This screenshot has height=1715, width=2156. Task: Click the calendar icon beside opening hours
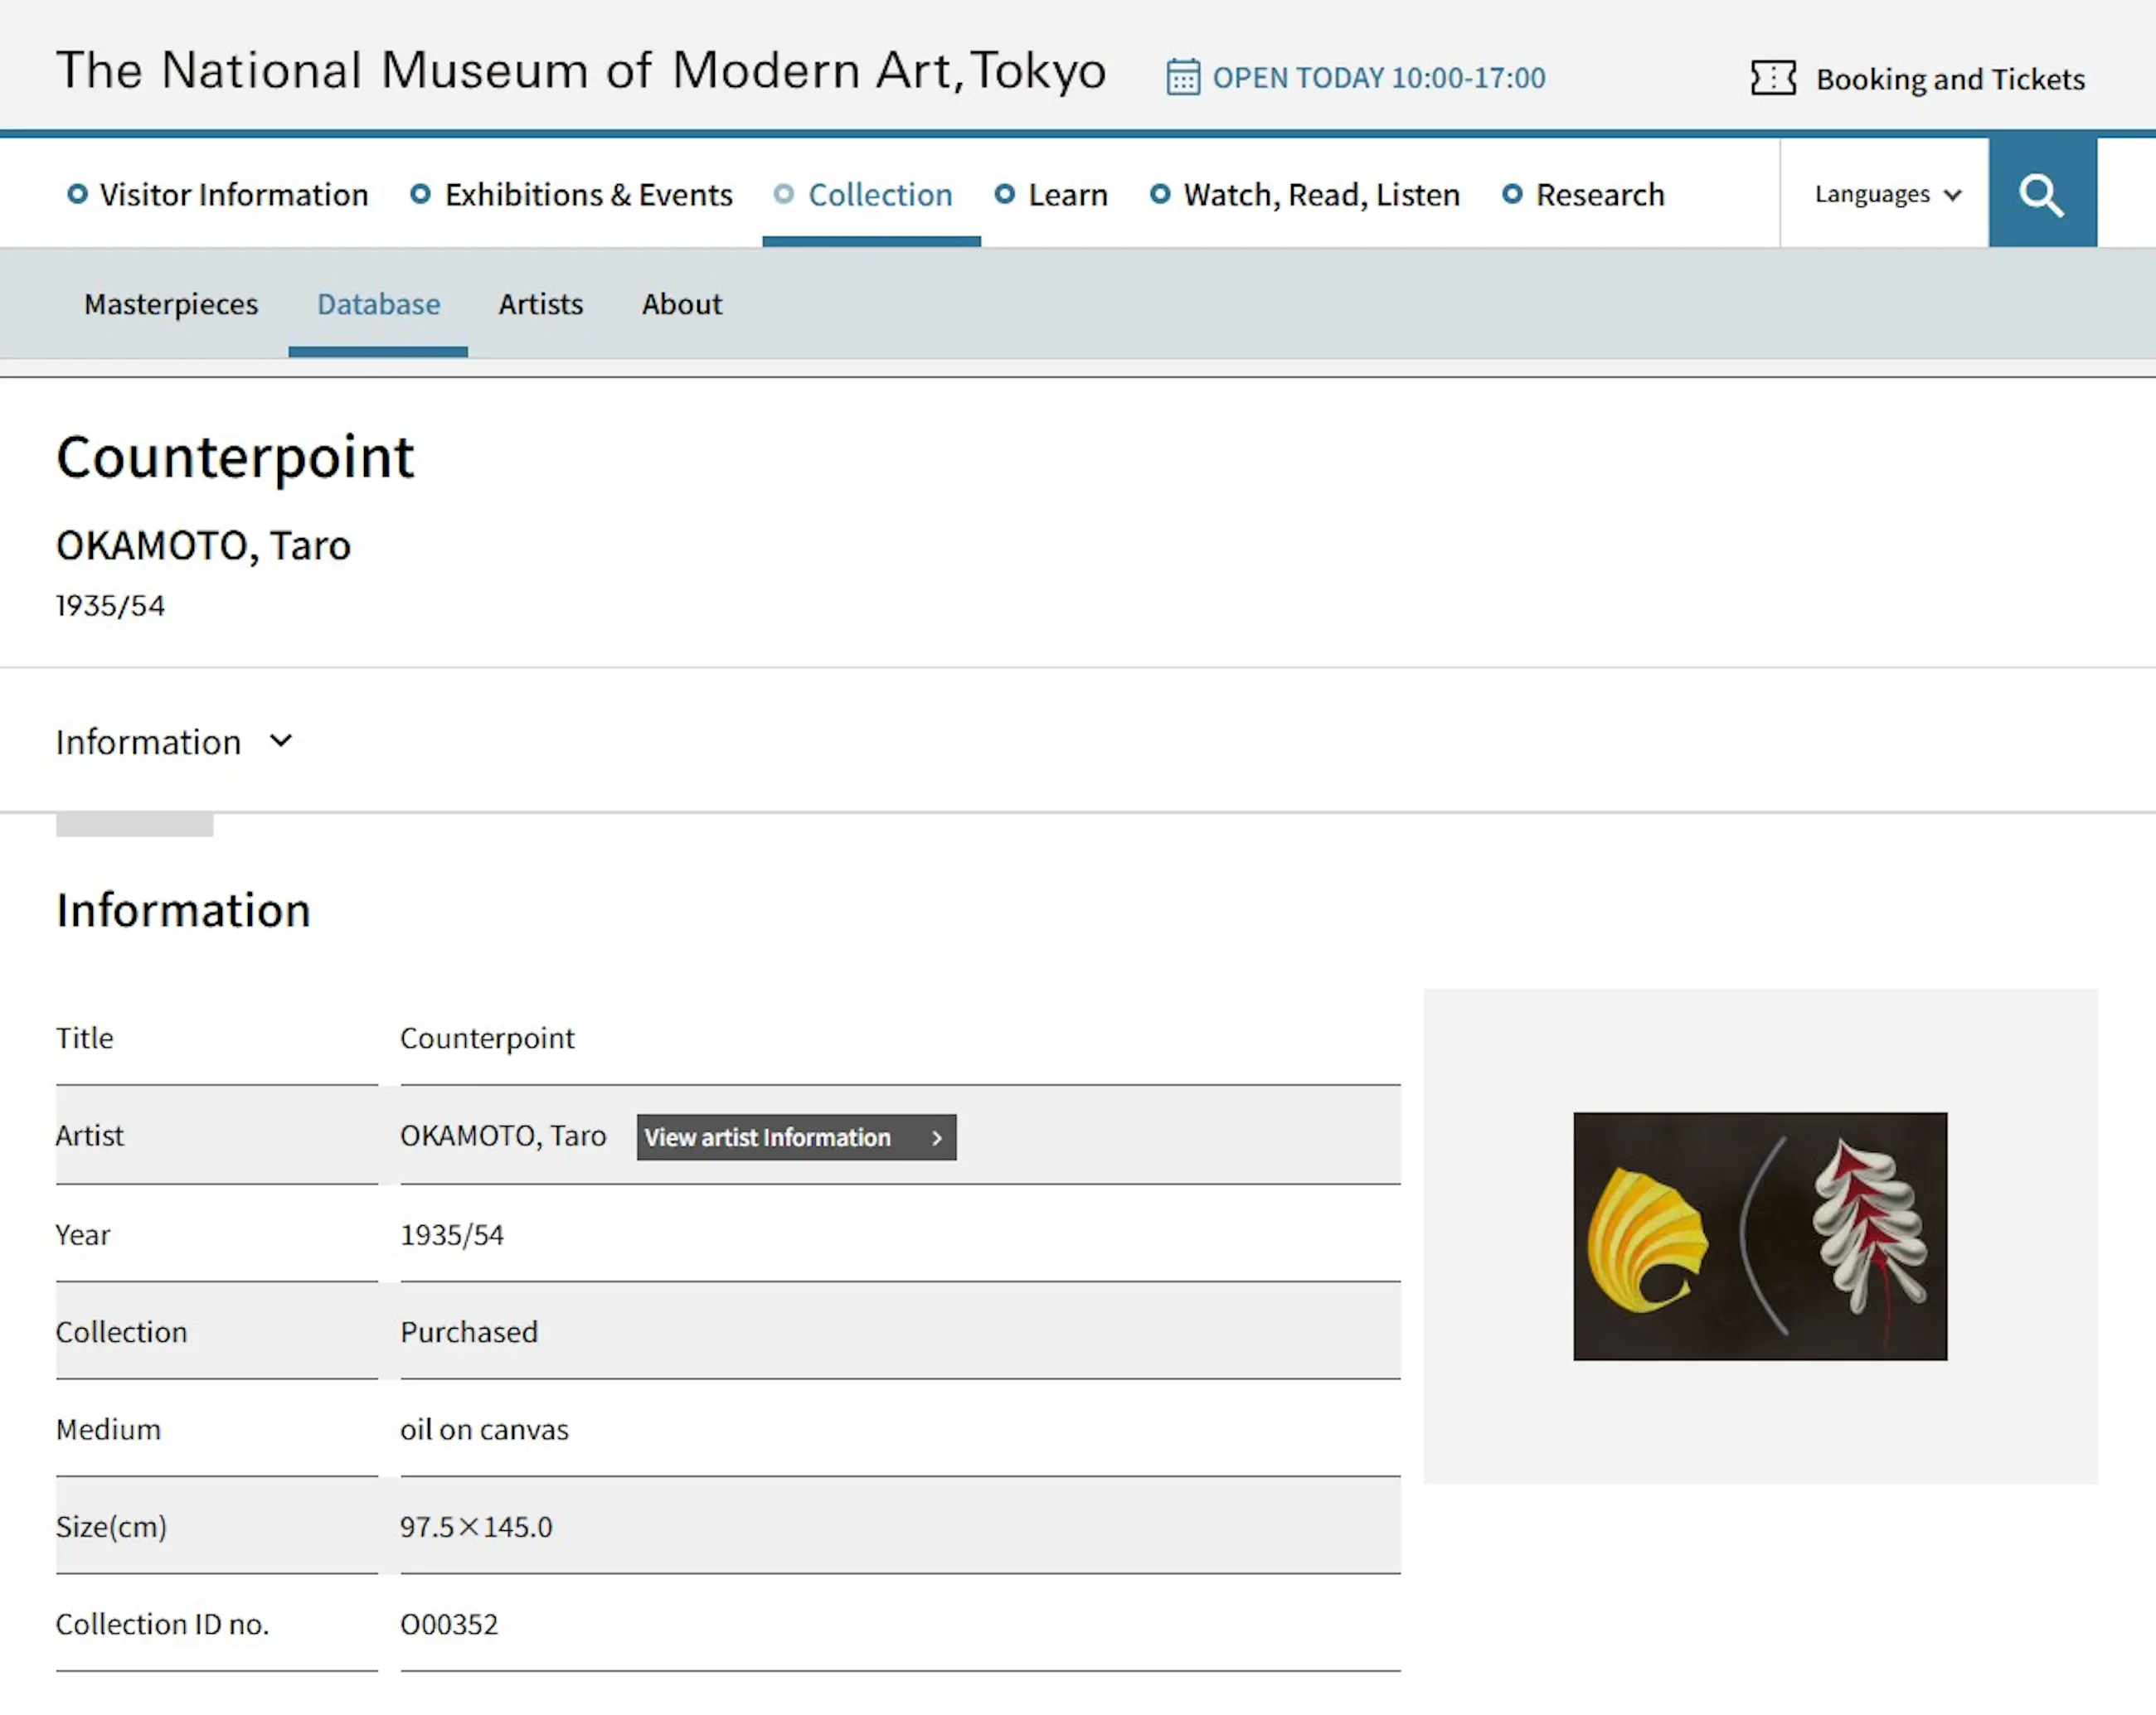[x=1182, y=78]
